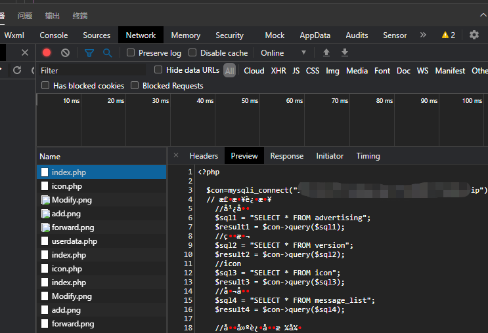Click the export HAR download arrow icon
The image size is (488, 333).
click(345, 53)
